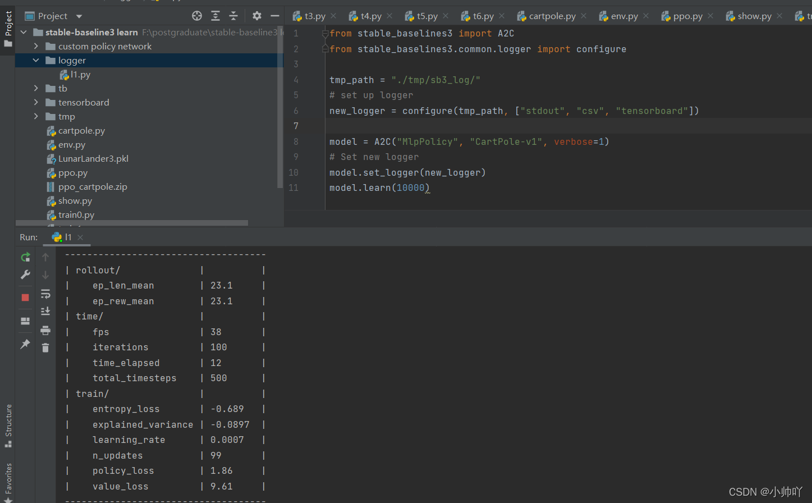Hide the Project panel with minus icon
Screen dimensions: 812x503
click(275, 16)
